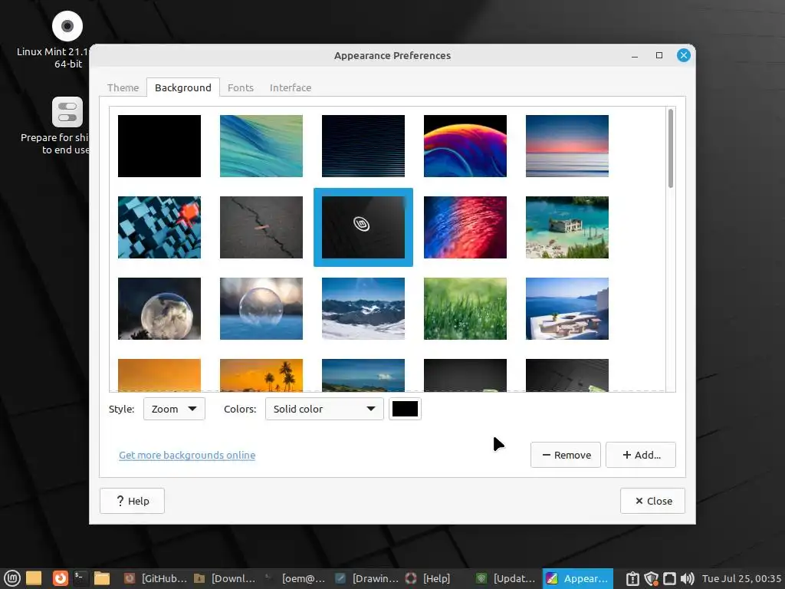Open the Fonts tab
Viewport: 785px width, 589px height.
pos(240,87)
